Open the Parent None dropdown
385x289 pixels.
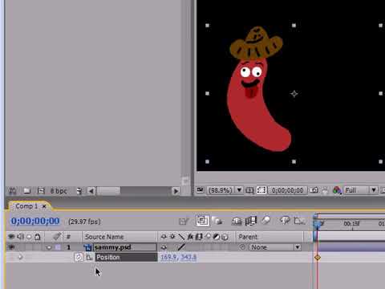point(275,247)
